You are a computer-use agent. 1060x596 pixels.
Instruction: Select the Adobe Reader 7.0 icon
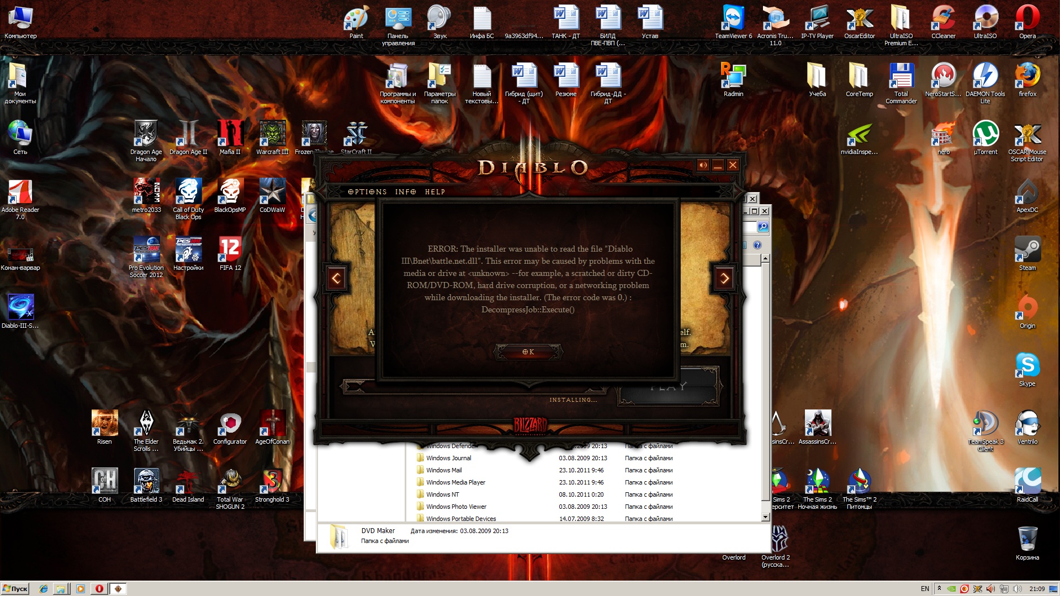[20, 199]
